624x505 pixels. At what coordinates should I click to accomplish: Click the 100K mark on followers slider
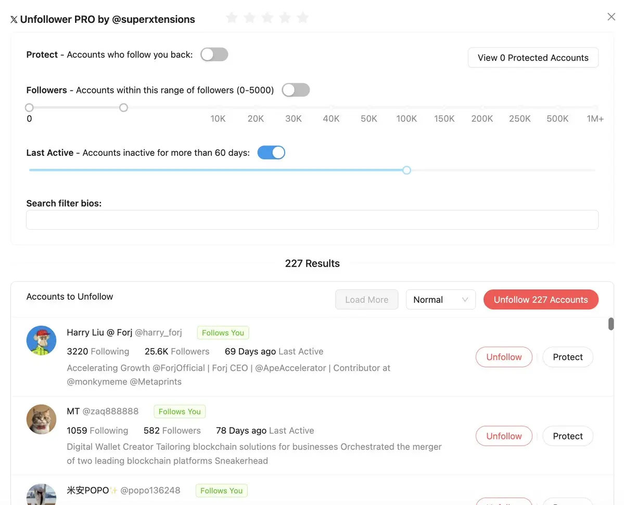click(406, 118)
